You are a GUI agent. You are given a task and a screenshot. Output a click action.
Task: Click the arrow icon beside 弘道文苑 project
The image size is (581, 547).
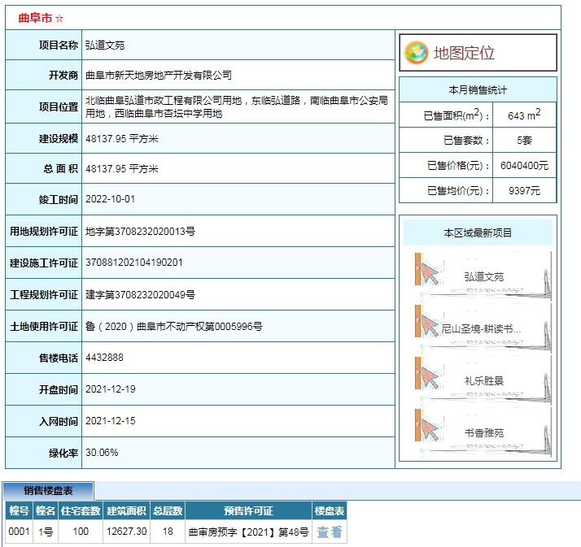pos(430,274)
